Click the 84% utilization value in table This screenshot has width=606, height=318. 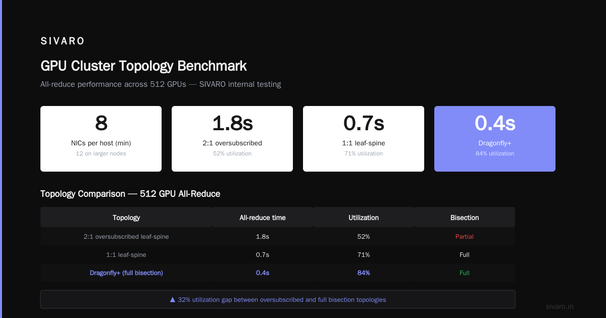click(364, 273)
